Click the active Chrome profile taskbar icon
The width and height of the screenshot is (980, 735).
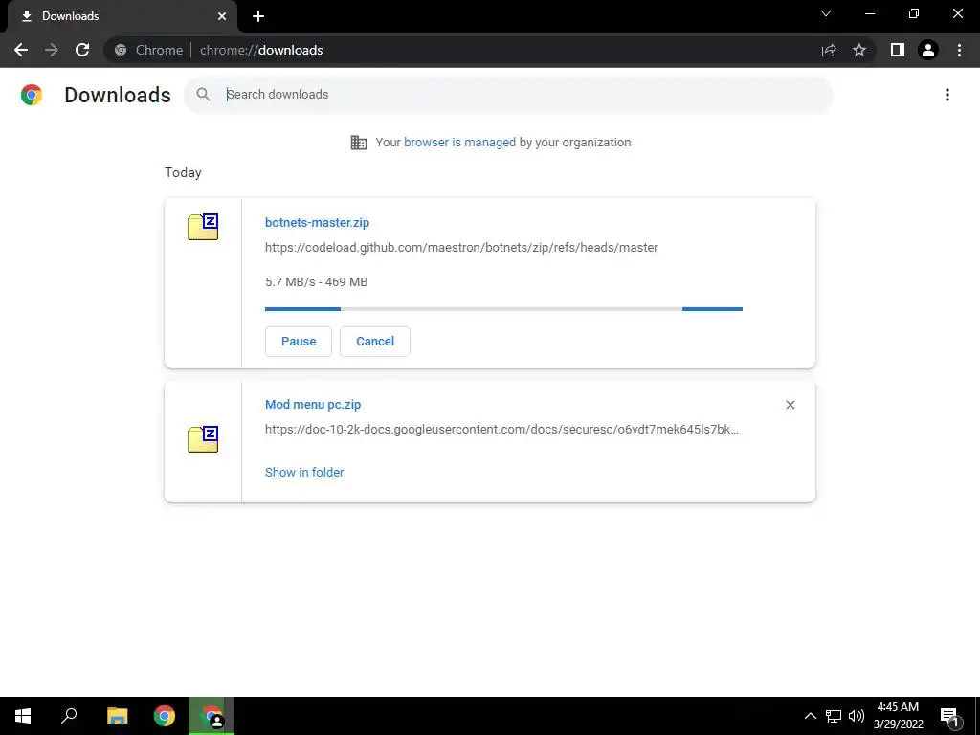tap(212, 716)
